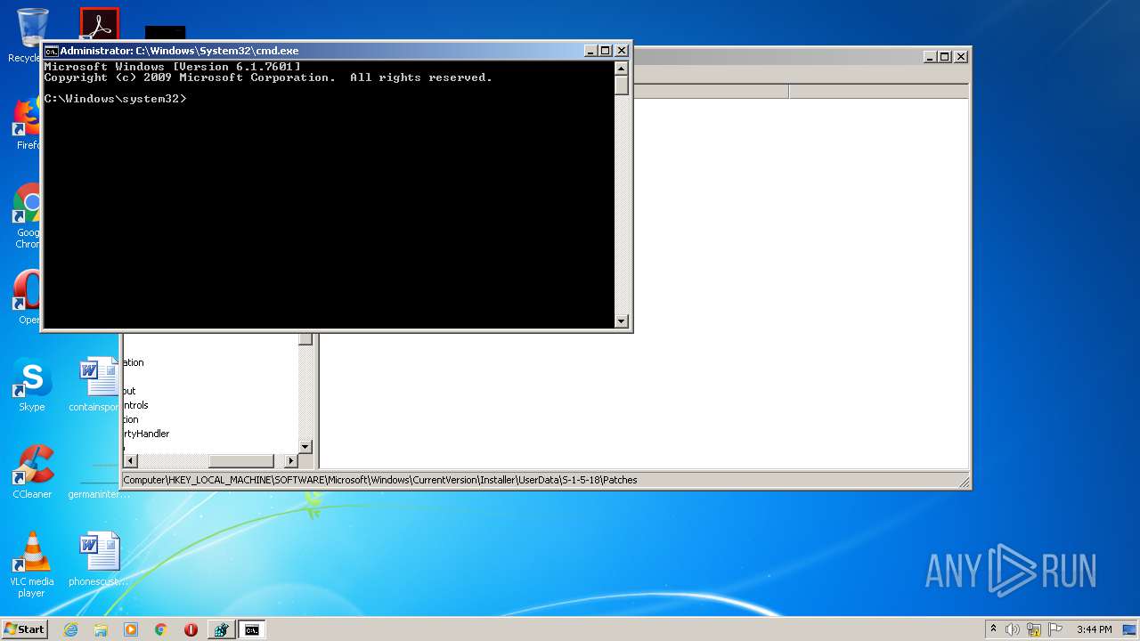Image resolution: width=1140 pixels, height=641 pixels.
Task: Select the 'ntrols' registry tree key
Action: pos(135,405)
